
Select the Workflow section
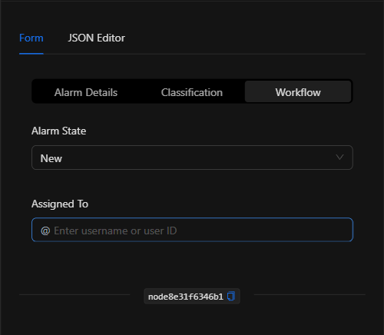[298, 92]
